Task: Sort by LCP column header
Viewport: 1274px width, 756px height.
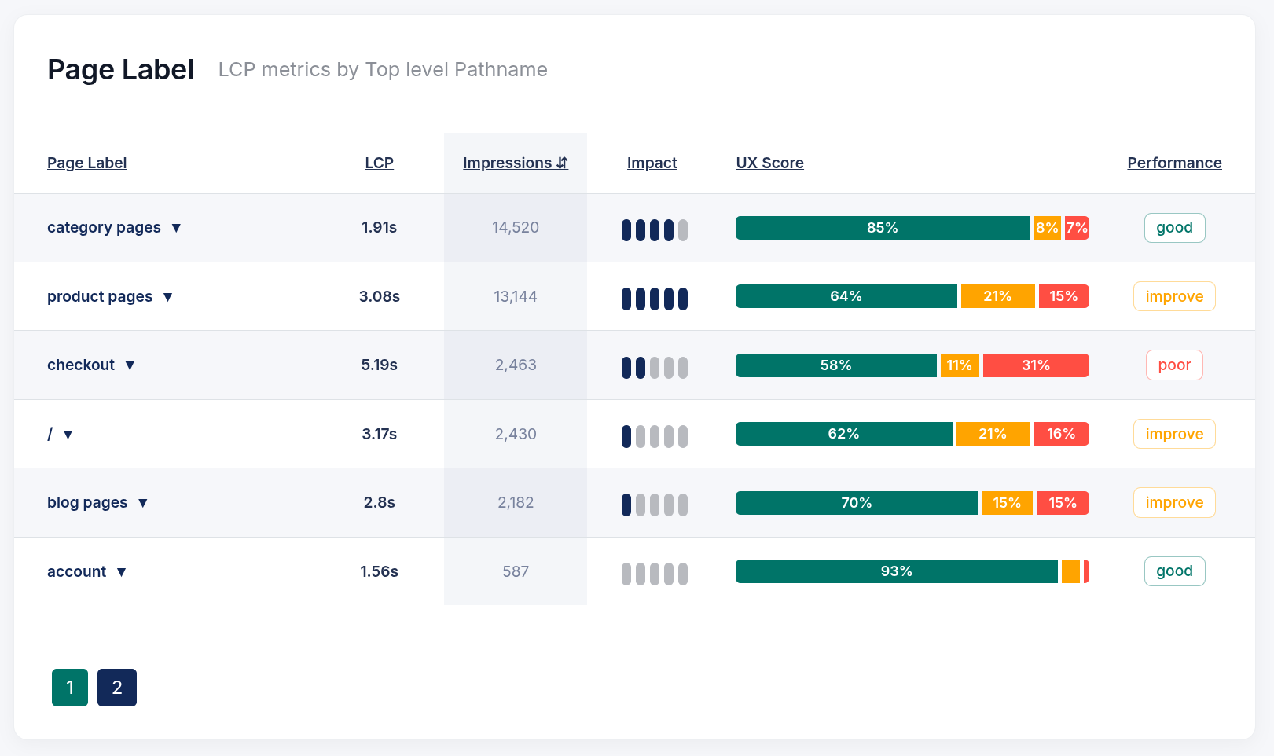Action: [379, 163]
